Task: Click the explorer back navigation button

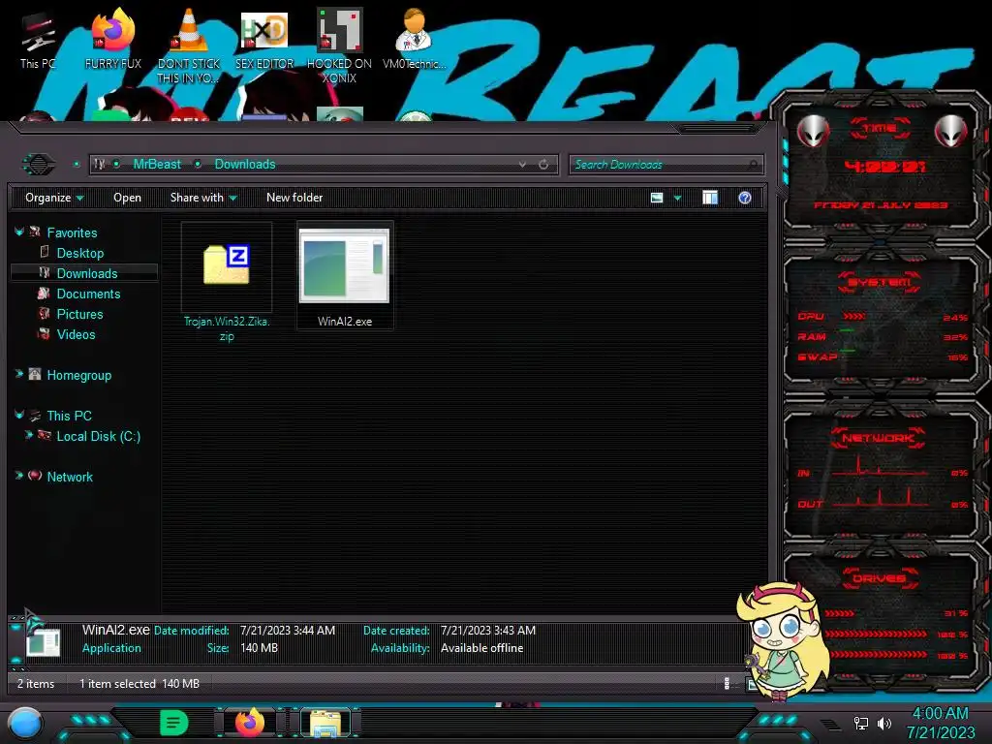Action: pos(39,165)
